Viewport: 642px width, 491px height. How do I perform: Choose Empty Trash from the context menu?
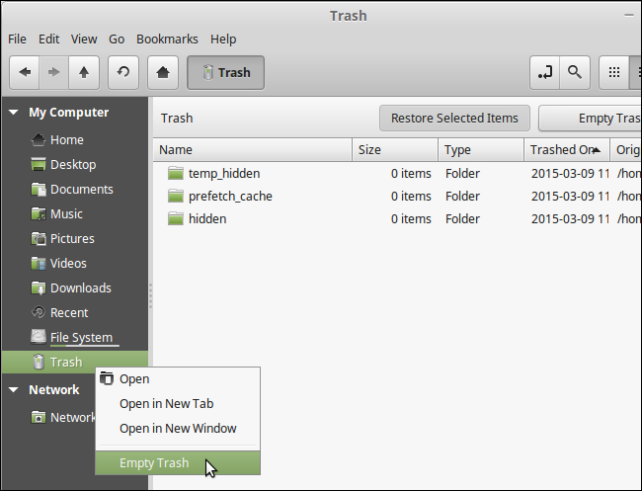click(154, 462)
